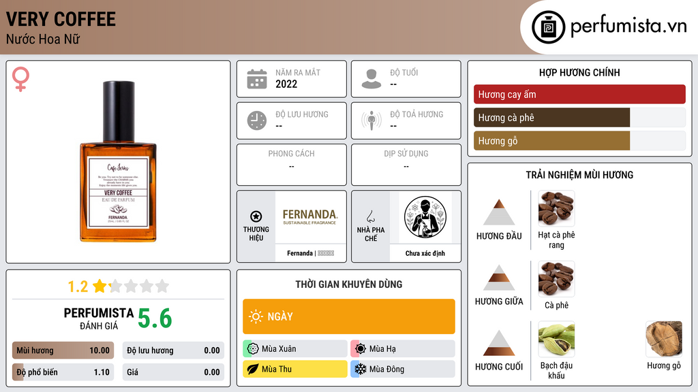Screen dimensions: 698x392
Task: Click the Nước Hoa Nữ subtitle
Action: click(x=42, y=39)
